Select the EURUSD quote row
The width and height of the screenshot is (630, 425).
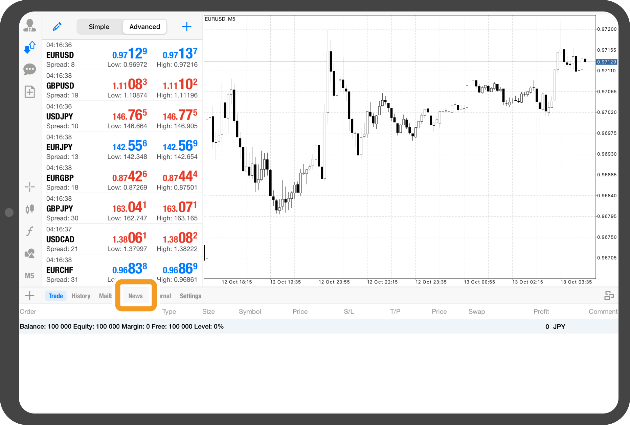[122, 55]
